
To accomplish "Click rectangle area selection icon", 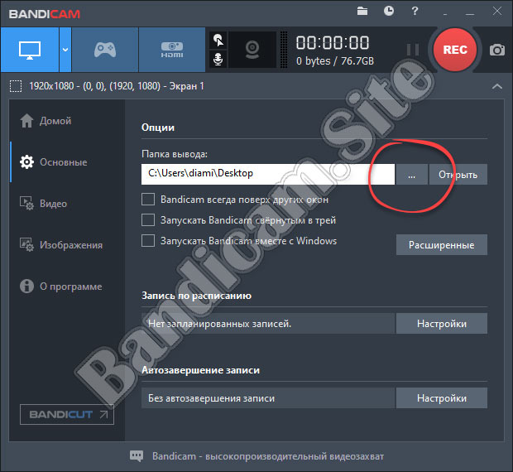I will point(16,86).
